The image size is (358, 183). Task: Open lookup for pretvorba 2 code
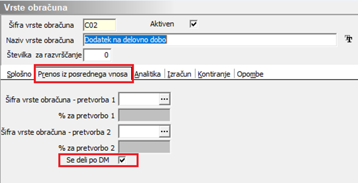164,131
